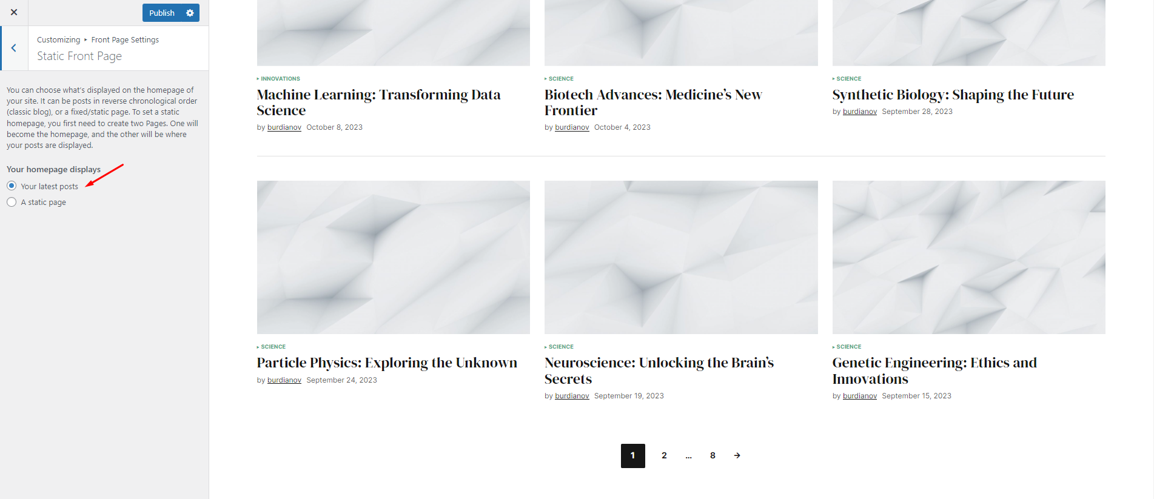Image resolution: width=1154 pixels, height=499 pixels.
Task: Select "A static page" radio option
Action: coord(12,202)
